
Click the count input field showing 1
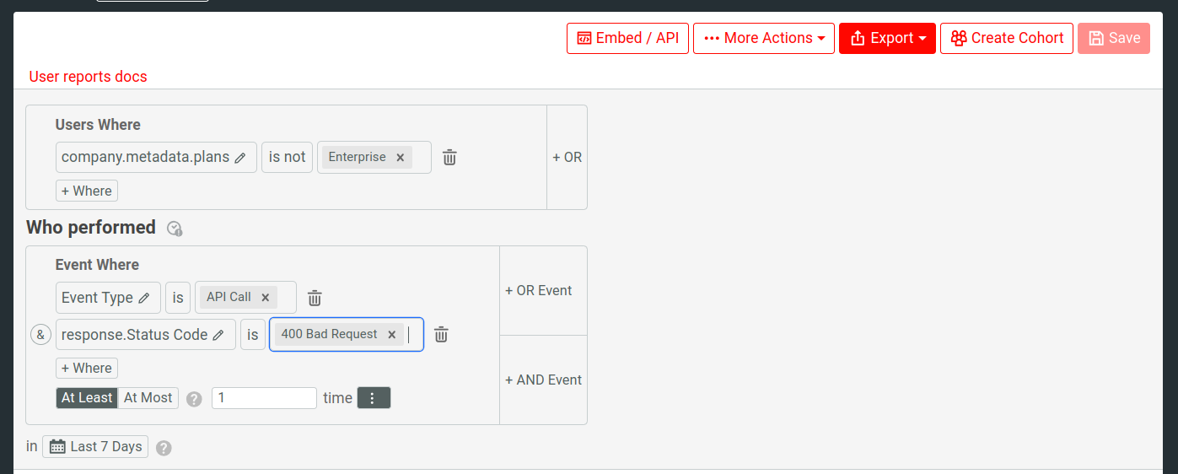pos(264,398)
